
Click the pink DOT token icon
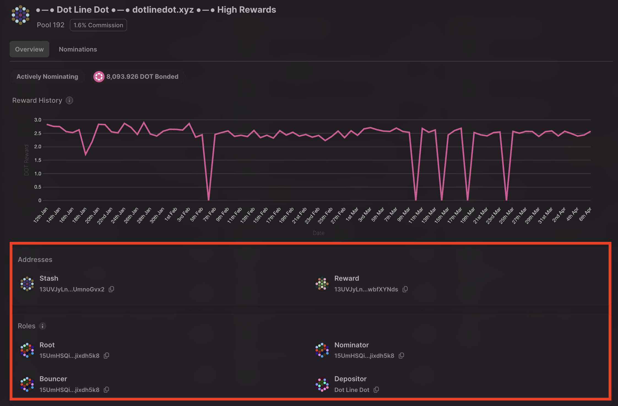[99, 77]
